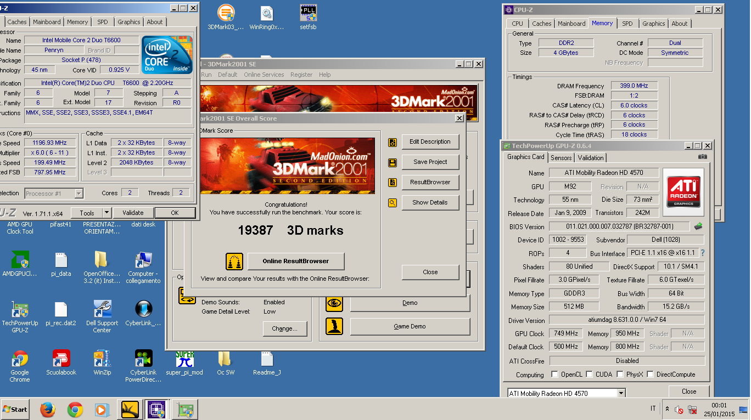
Task: Select the SPD tab in right CPU-Z
Action: (x=627, y=24)
